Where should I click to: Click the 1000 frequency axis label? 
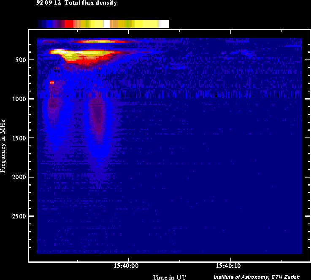coord(19,99)
